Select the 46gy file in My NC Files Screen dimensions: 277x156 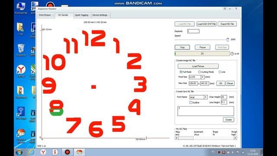(178, 132)
